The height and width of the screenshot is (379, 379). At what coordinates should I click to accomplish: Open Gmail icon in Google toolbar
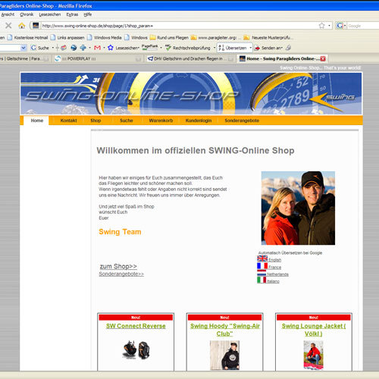(97, 48)
